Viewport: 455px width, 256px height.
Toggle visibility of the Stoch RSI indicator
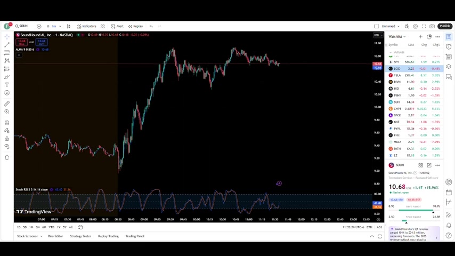click(x=51, y=189)
